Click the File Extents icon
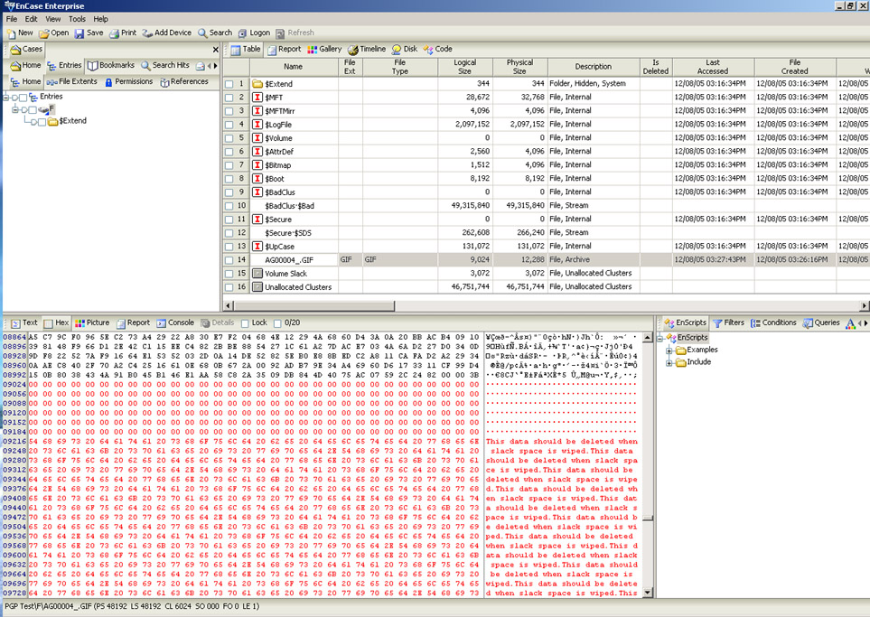This screenshot has height=617, width=870. pos(51,82)
